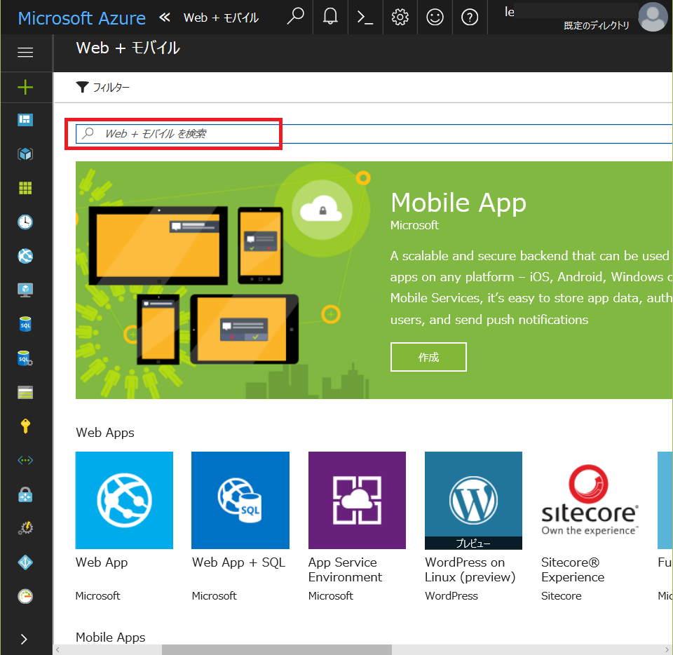Click the Web App + SQL label
The width and height of the screenshot is (673, 655).
[238, 562]
